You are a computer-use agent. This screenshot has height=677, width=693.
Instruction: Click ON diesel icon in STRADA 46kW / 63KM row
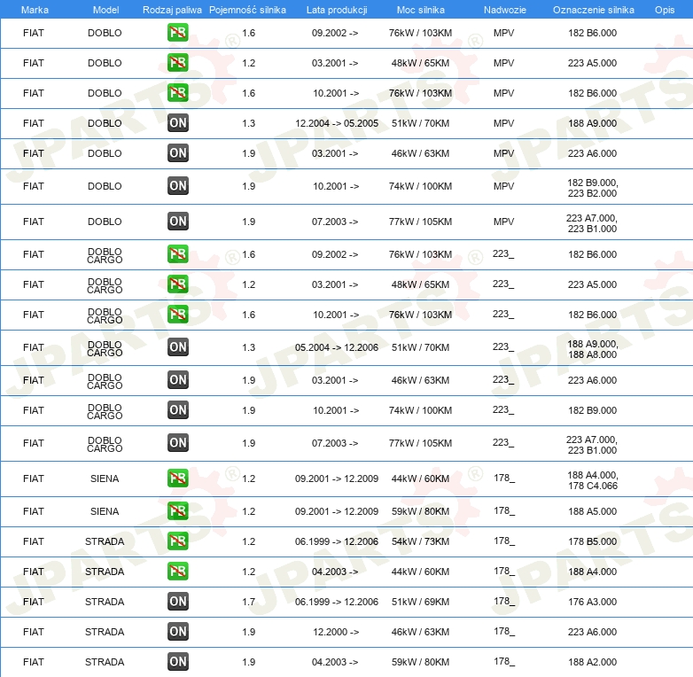pos(177,631)
